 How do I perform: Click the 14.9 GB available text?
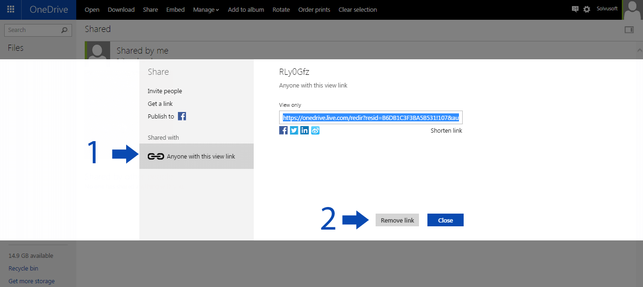(x=31, y=256)
